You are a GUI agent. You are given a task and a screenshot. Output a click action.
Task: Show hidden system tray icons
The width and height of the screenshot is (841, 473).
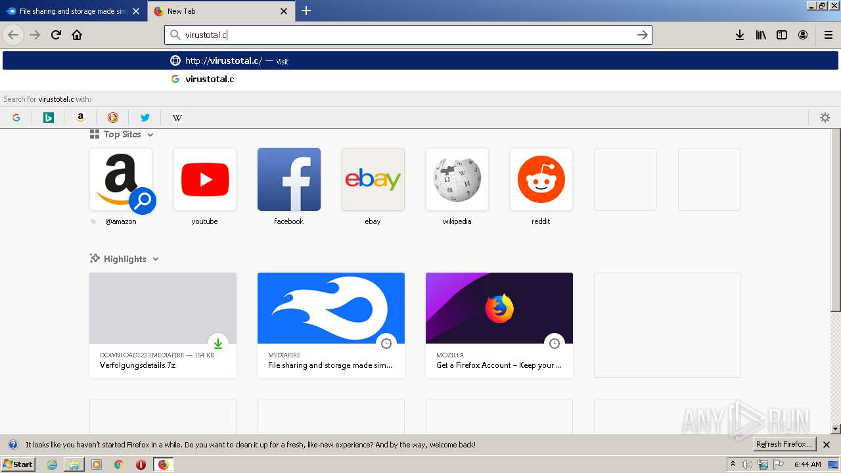tap(733, 464)
